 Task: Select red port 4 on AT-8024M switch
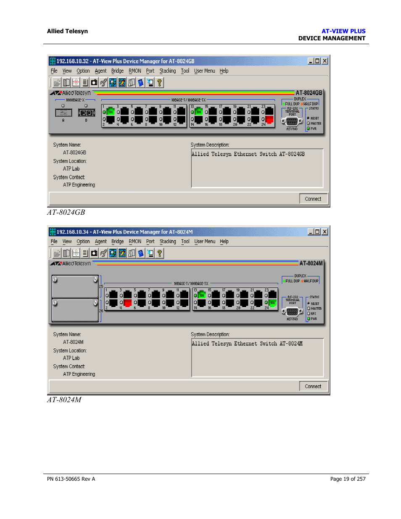pos(128,303)
